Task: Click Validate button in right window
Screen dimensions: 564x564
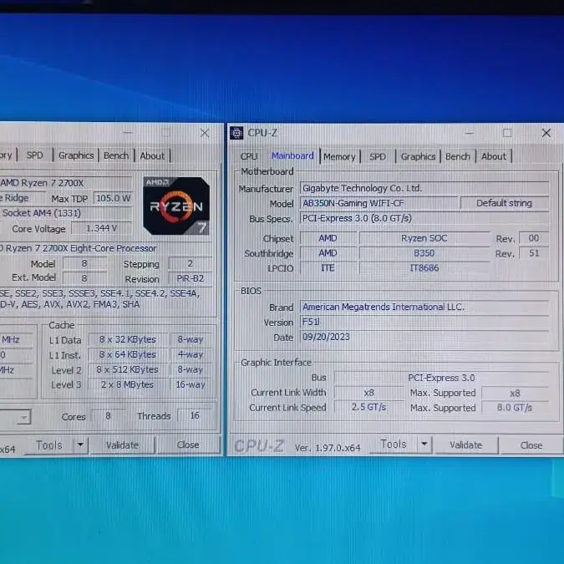Action: [x=465, y=445]
